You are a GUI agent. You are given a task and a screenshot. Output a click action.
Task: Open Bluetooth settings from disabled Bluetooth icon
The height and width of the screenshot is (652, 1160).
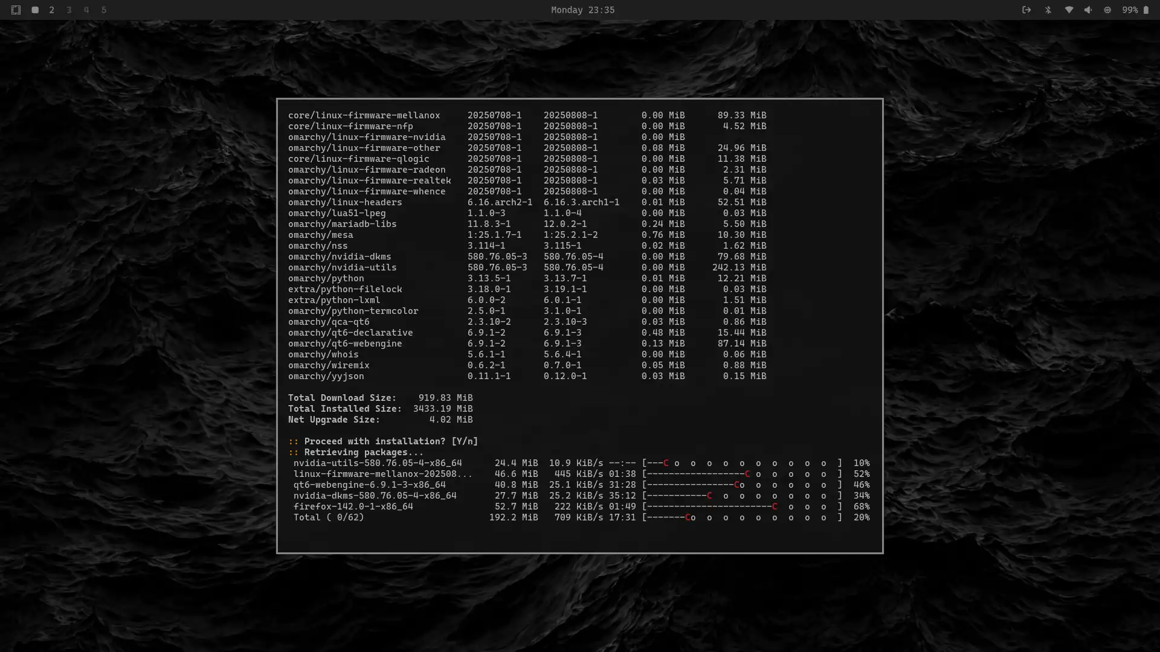(x=1048, y=10)
